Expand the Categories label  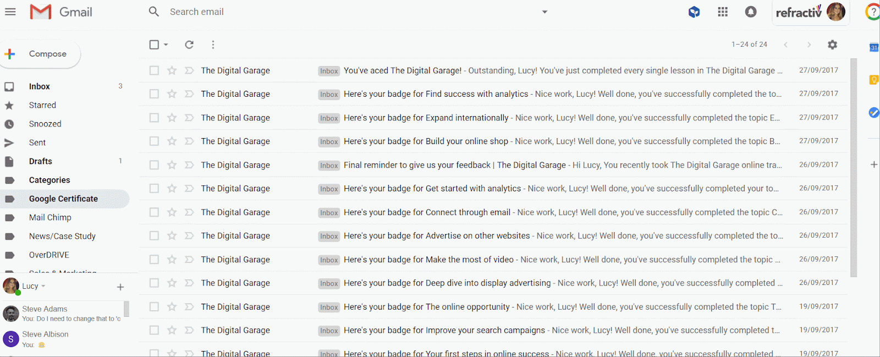[50, 180]
